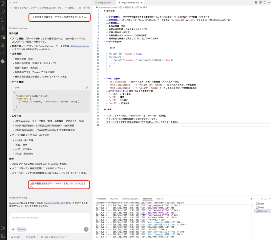The width and height of the screenshot is (271, 240).
Task: Send the Codex message
Action: click(x=86, y=229)
